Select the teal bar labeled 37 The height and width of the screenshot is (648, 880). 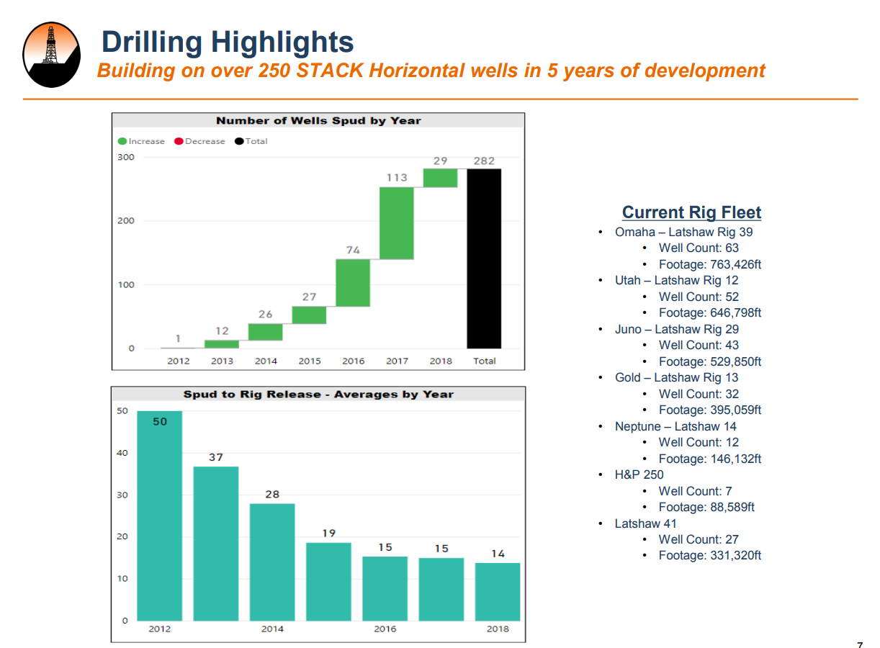coord(216,543)
